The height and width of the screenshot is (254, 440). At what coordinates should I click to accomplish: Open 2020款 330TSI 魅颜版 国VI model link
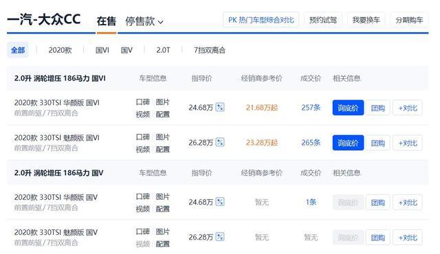point(56,138)
